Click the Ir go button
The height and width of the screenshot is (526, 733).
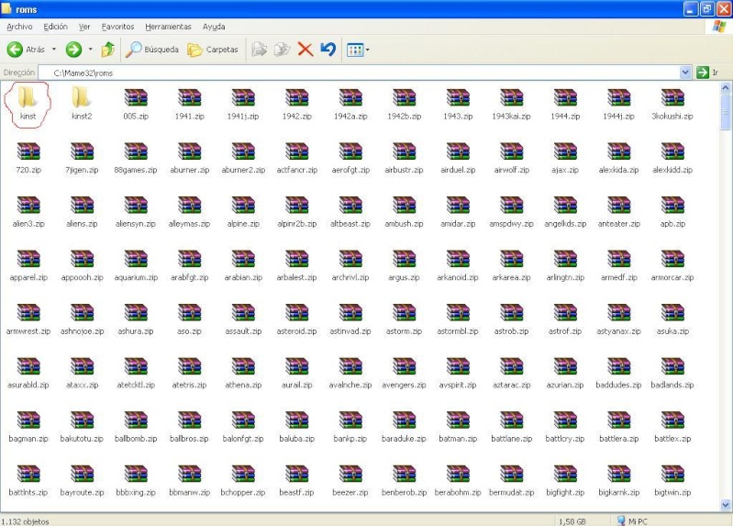coord(707,73)
